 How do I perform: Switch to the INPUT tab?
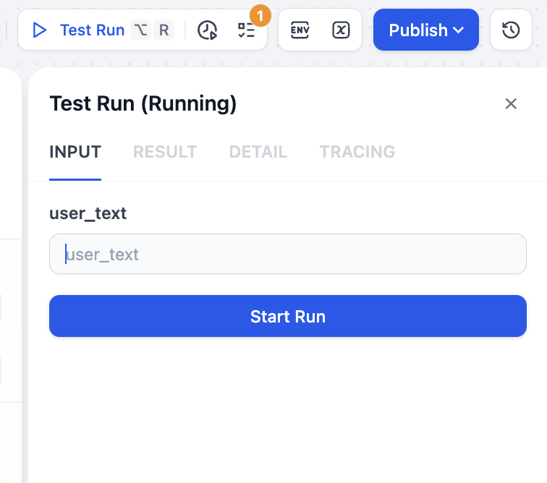tap(75, 152)
